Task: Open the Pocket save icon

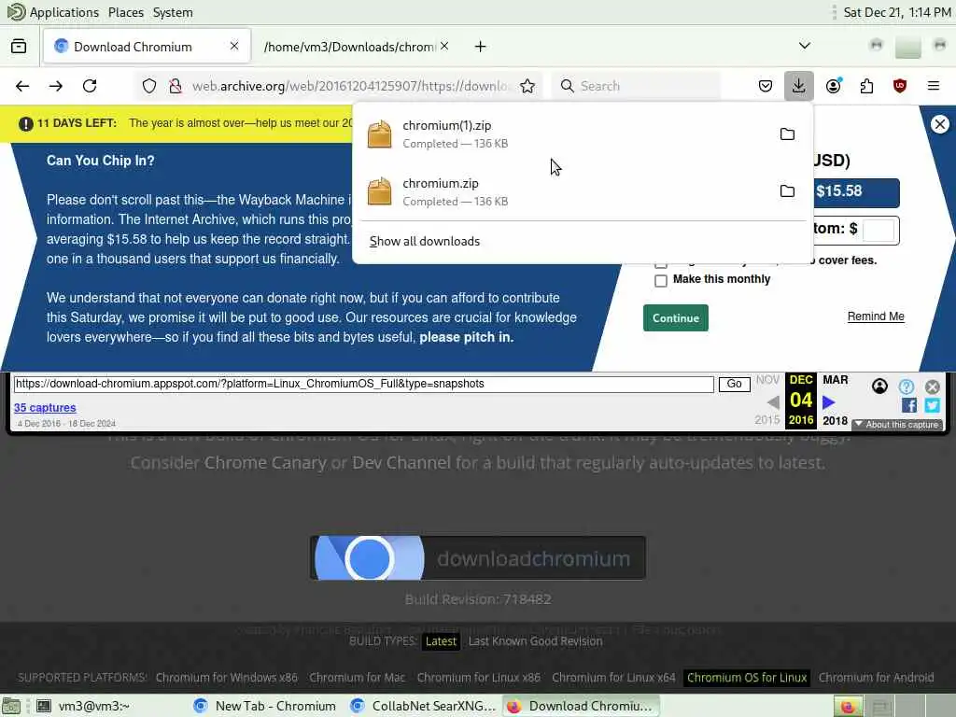Action: pos(766,86)
